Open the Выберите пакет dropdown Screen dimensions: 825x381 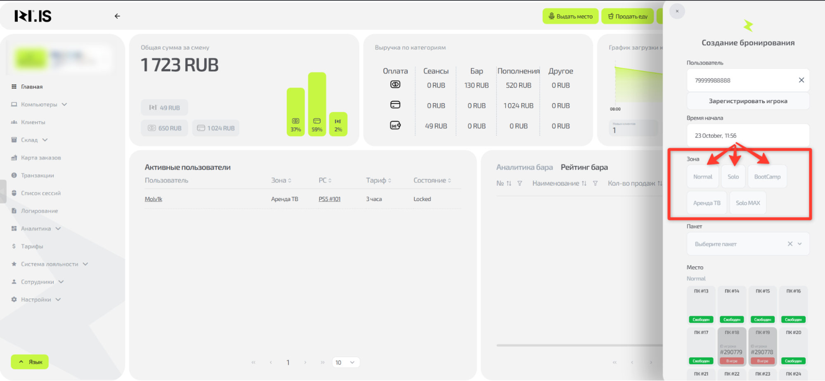799,244
